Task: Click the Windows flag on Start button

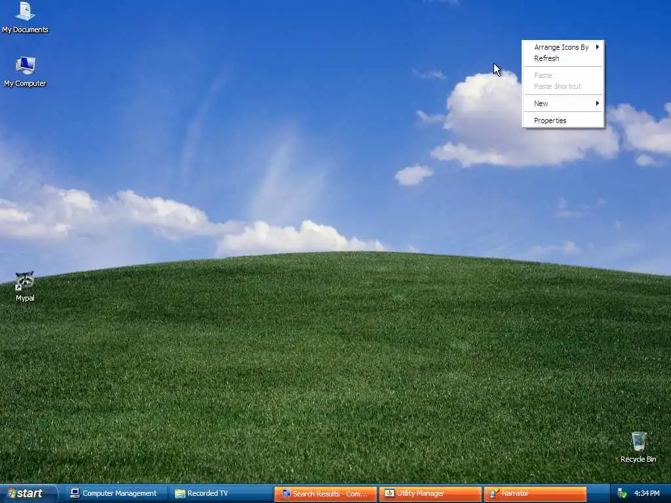Action: [x=12, y=494]
